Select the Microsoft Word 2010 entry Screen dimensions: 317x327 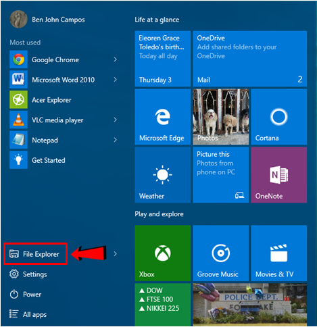(64, 80)
